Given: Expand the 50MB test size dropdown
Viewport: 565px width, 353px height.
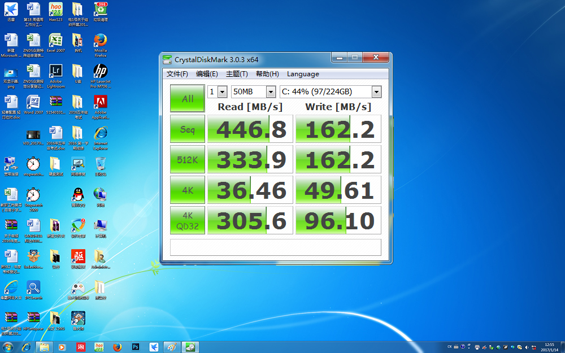Looking at the screenshot, I should click(271, 92).
